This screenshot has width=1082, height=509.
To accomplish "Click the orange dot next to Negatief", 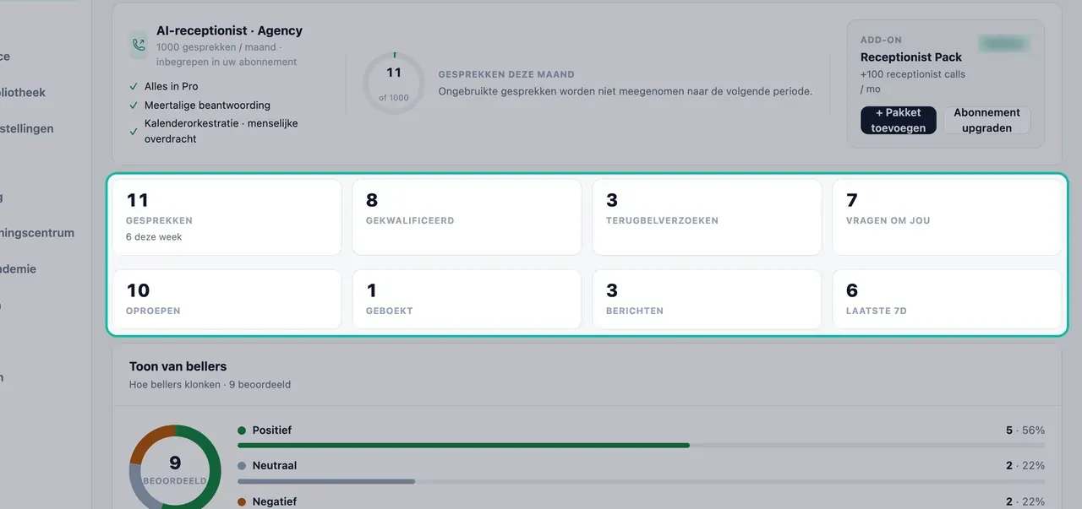I will pos(242,501).
